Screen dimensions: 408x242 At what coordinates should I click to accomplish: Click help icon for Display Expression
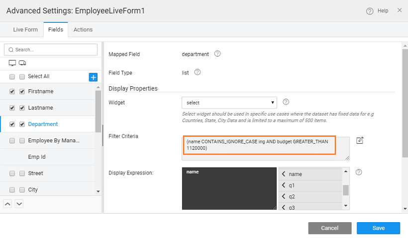pyautogui.click(x=359, y=173)
